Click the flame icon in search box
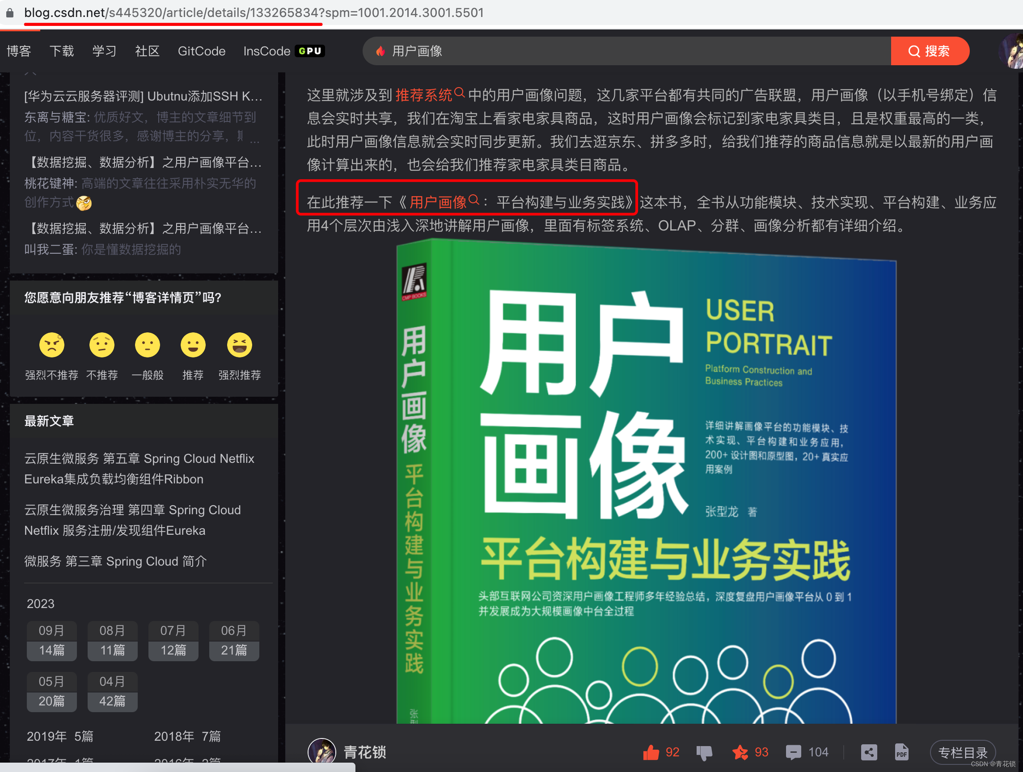This screenshot has width=1023, height=772. (x=380, y=51)
